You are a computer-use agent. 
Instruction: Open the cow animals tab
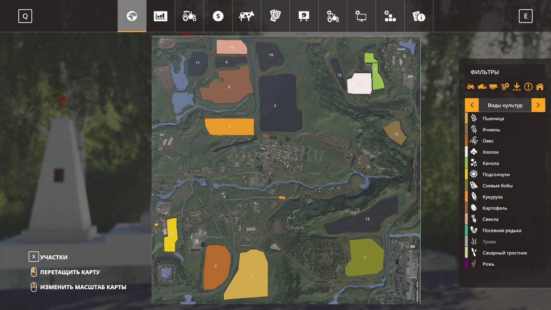246,16
